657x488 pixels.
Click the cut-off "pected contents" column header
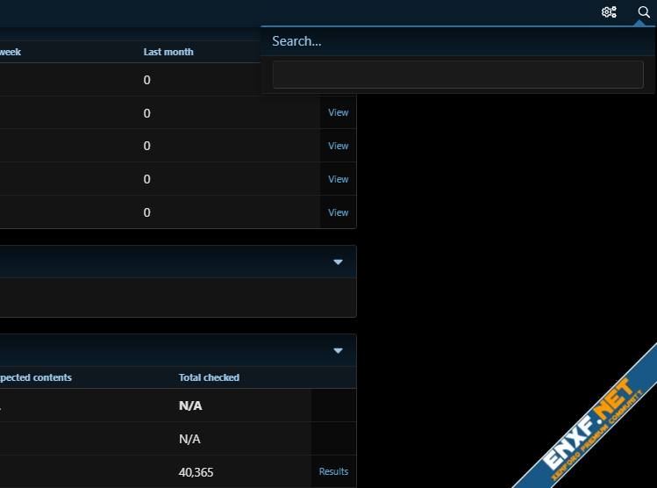click(x=35, y=377)
